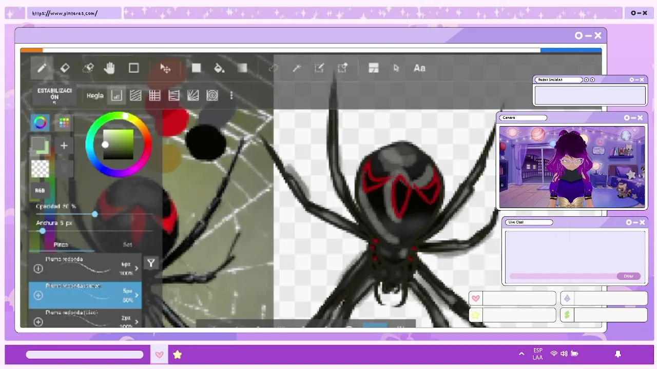The image size is (657, 369).
Task: Open the brush filter funnel
Action: point(151,263)
